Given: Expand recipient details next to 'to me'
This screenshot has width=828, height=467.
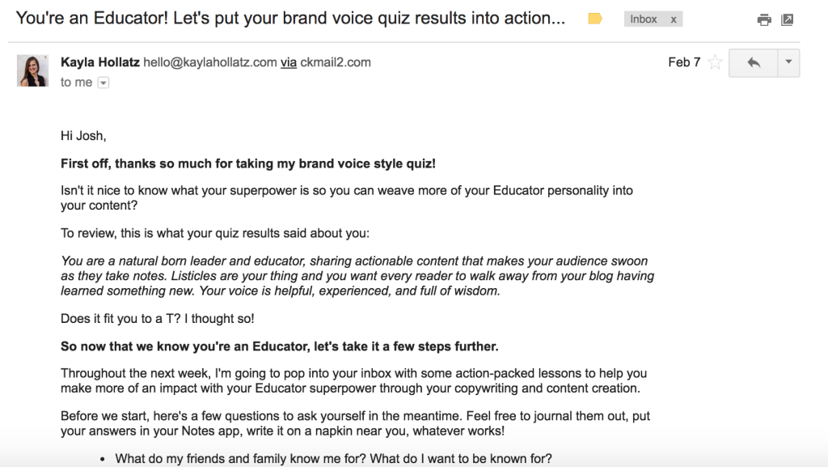Looking at the screenshot, I should [103, 83].
